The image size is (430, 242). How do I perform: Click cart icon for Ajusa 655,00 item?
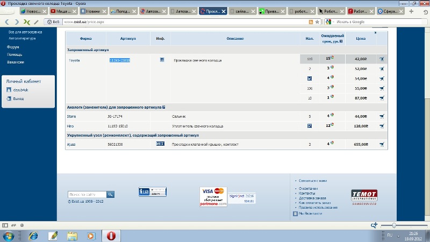[382, 144]
